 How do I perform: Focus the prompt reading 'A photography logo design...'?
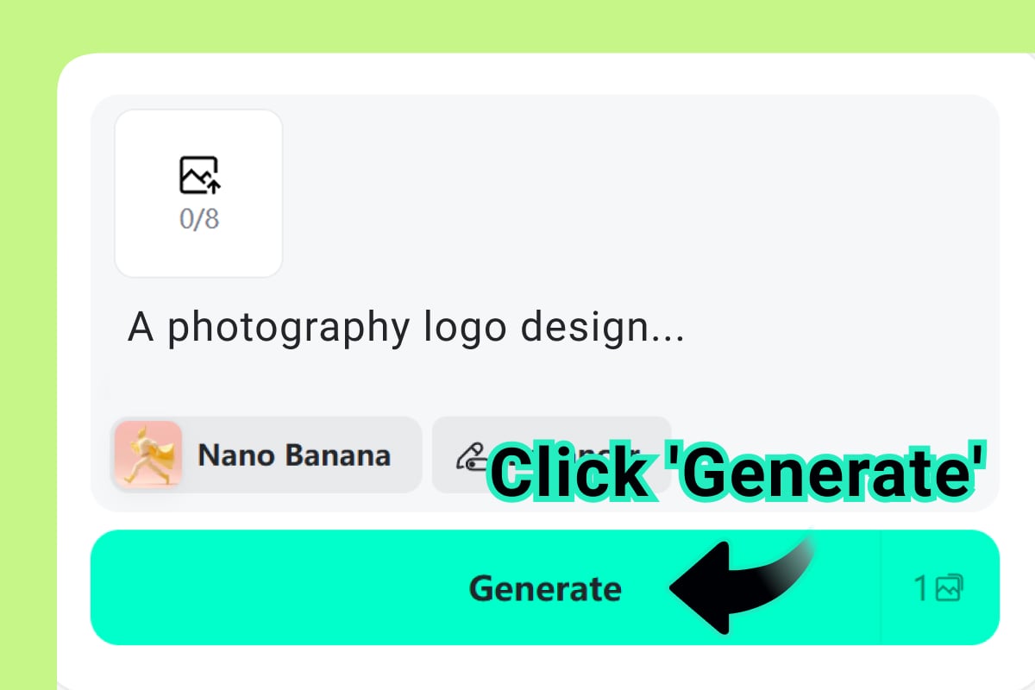pyautogui.click(x=405, y=329)
